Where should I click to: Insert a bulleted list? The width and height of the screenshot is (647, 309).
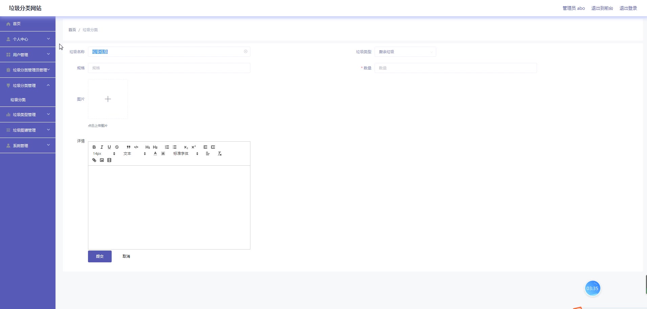[x=175, y=147]
